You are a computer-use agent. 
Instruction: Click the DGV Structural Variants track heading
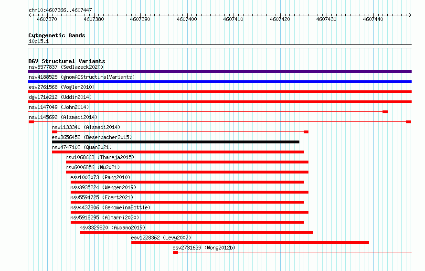(x=67, y=61)
